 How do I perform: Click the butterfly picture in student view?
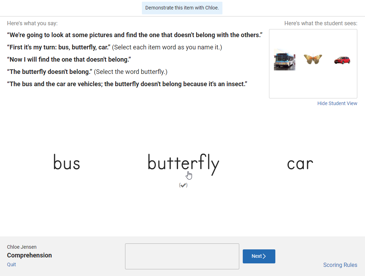coord(313,59)
